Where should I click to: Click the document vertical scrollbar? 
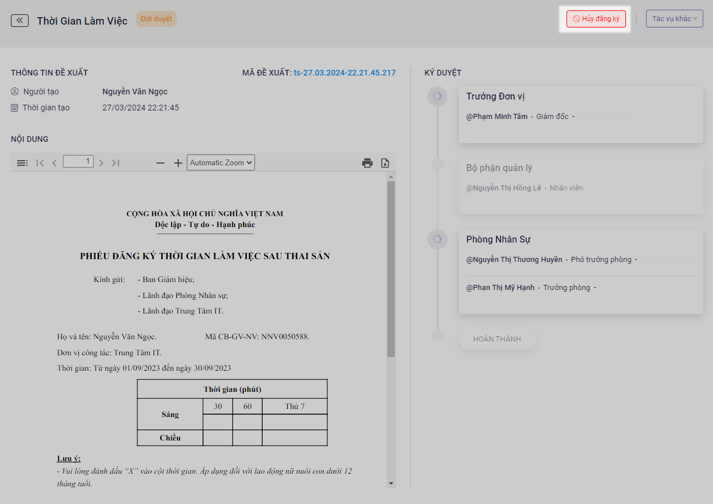click(391, 269)
